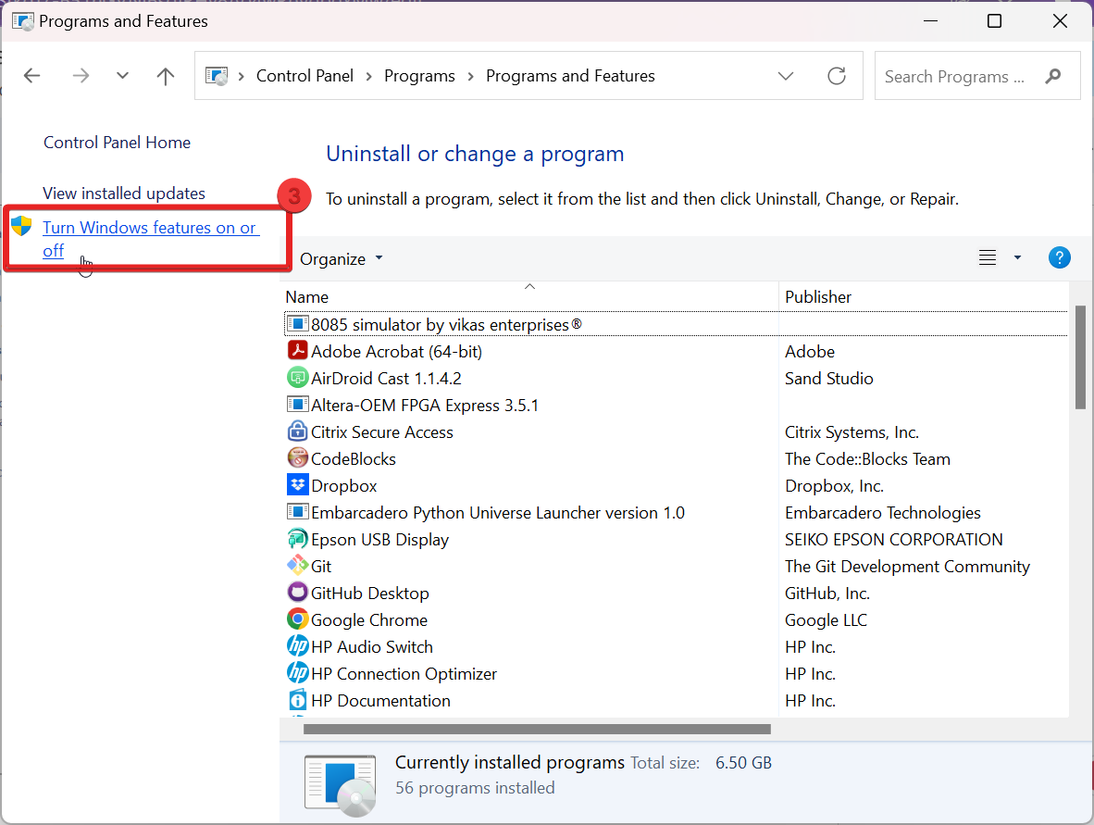Select Control Panel breadcrumb
This screenshot has width=1094, height=825.
point(305,75)
